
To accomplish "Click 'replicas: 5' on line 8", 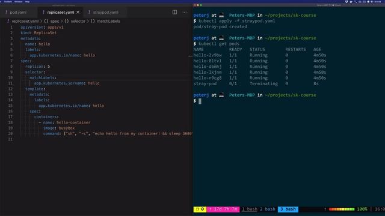I will coord(37,67).
